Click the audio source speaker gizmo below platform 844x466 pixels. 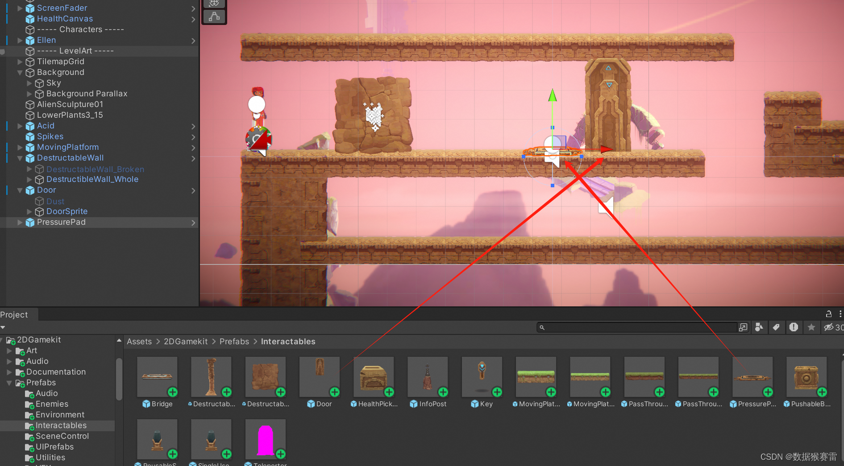click(x=606, y=206)
